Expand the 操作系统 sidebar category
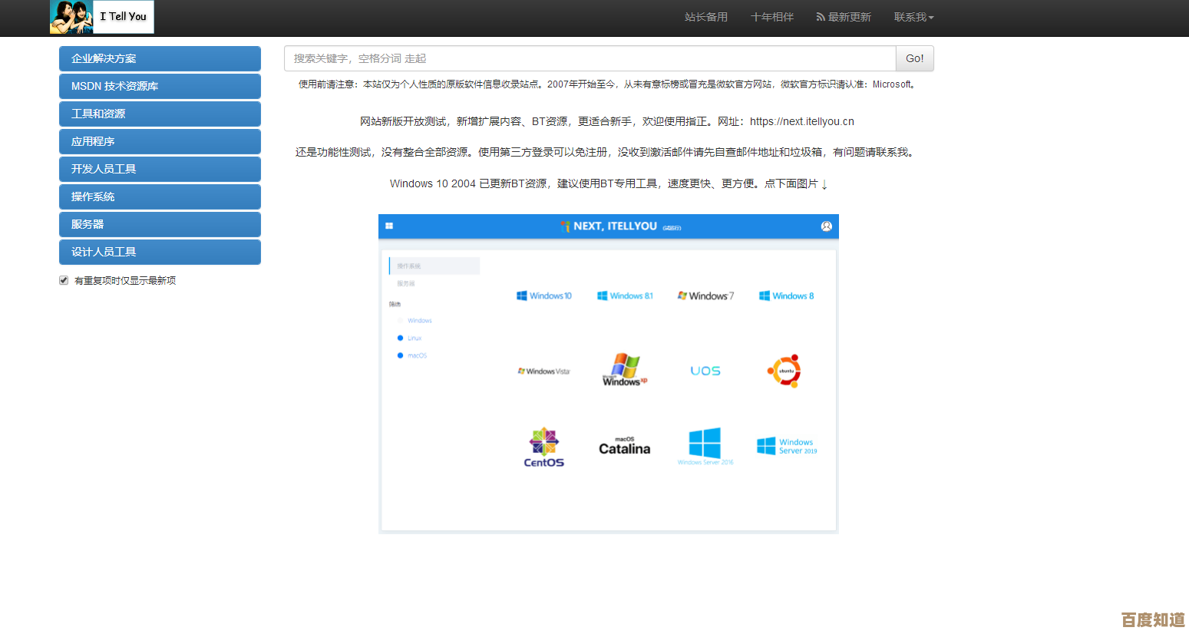 click(x=160, y=196)
